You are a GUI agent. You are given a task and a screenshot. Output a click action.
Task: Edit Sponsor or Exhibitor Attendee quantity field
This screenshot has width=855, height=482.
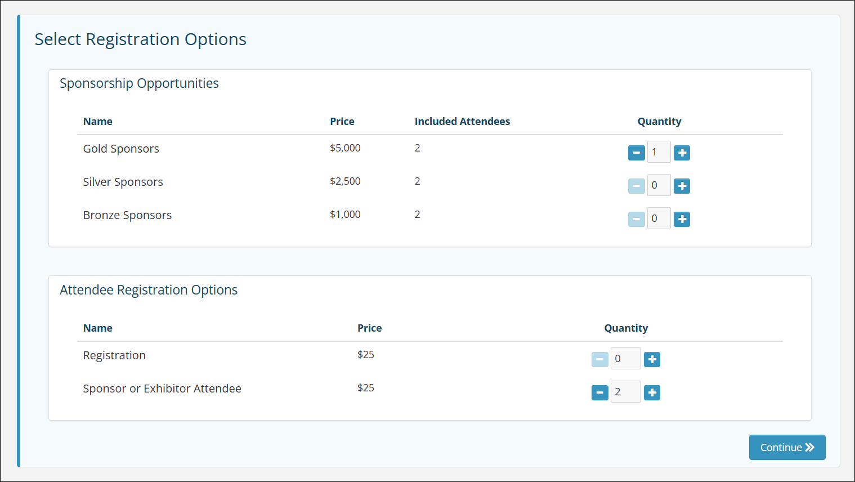pyautogui.click(x=625, y=392)
